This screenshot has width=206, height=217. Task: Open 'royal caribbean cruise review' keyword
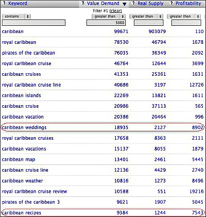click(x=35, y=191)
